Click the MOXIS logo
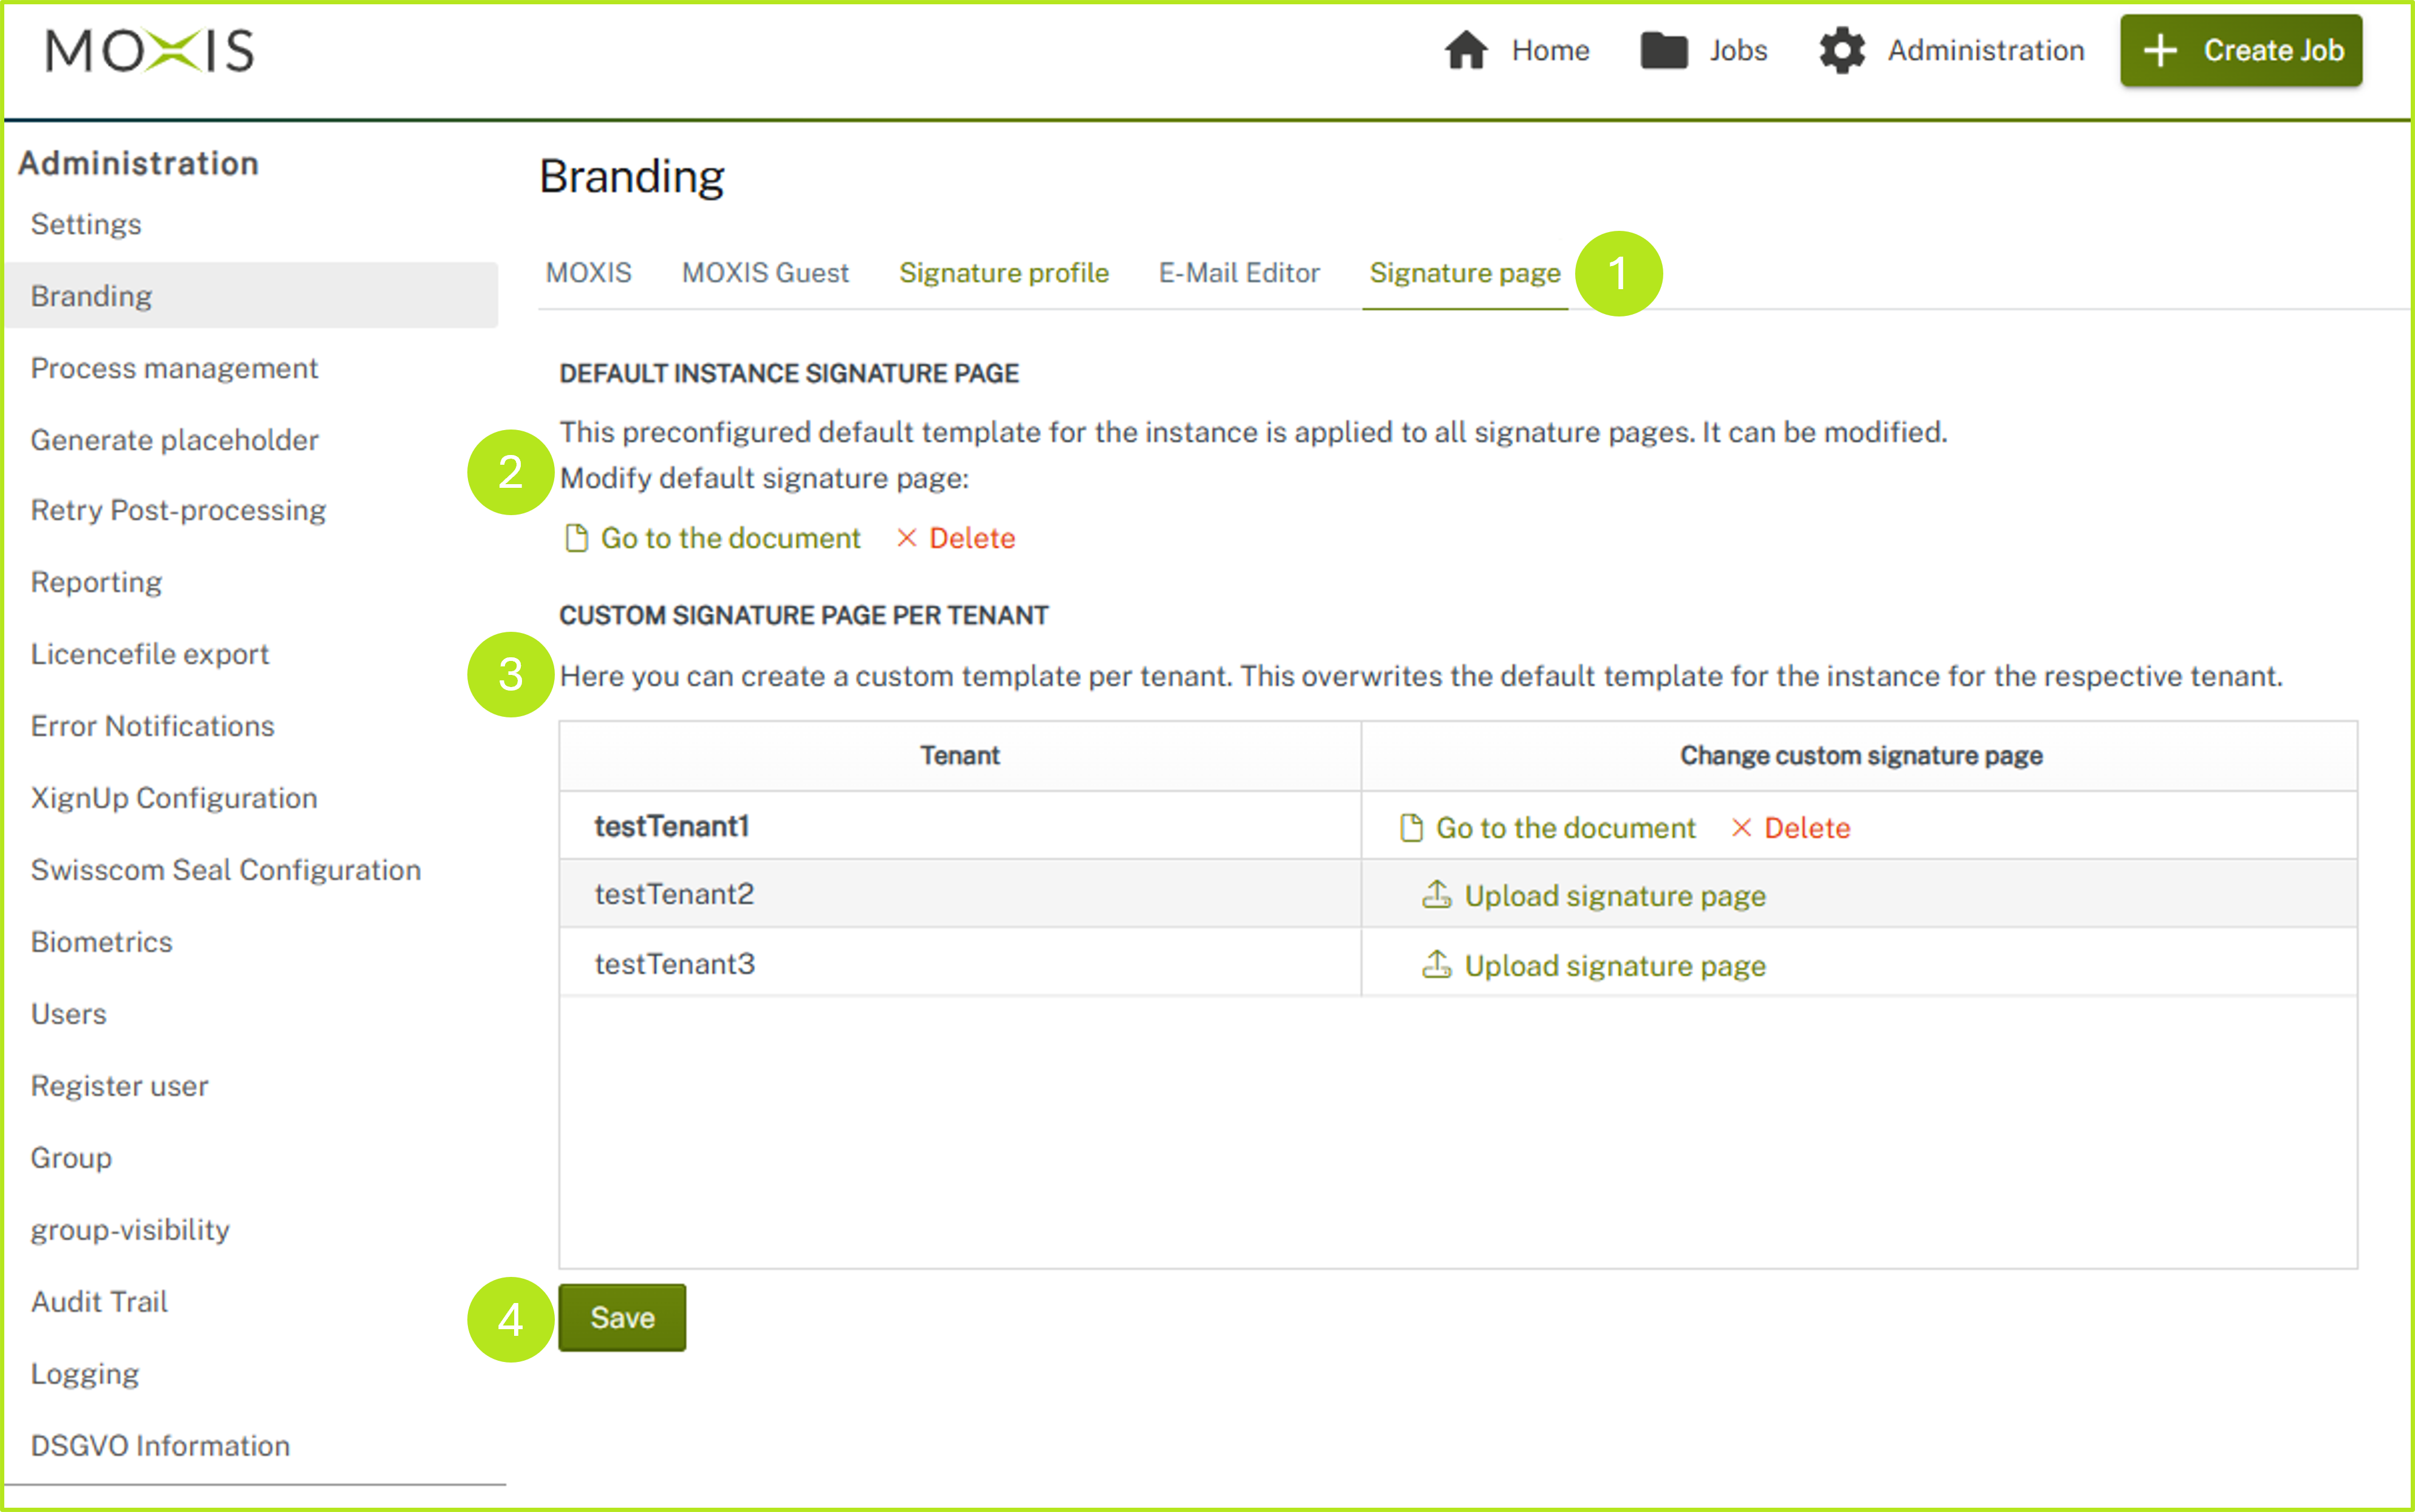 pos(150,50)
